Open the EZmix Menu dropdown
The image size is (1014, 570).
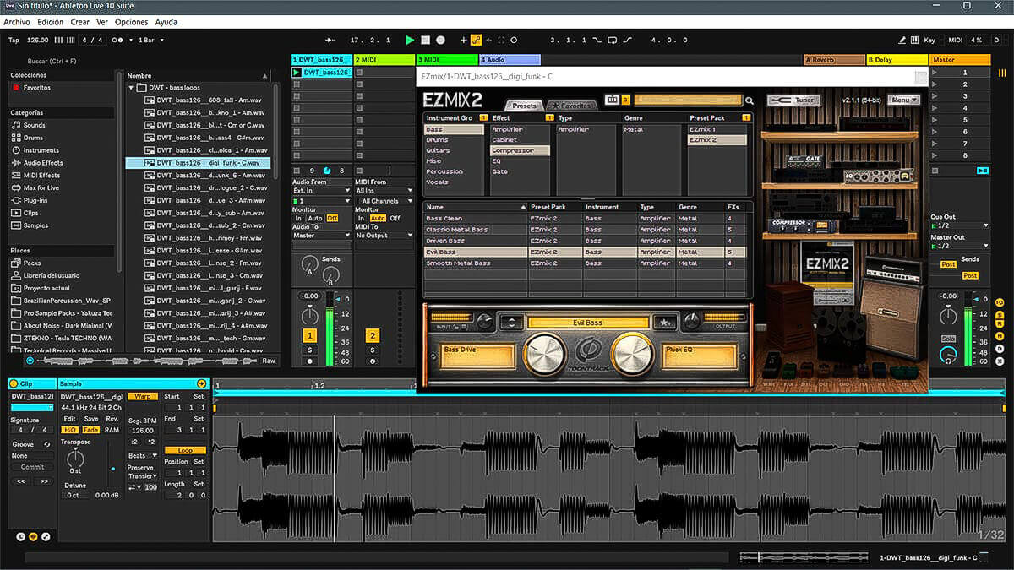[x=904, y=100]
